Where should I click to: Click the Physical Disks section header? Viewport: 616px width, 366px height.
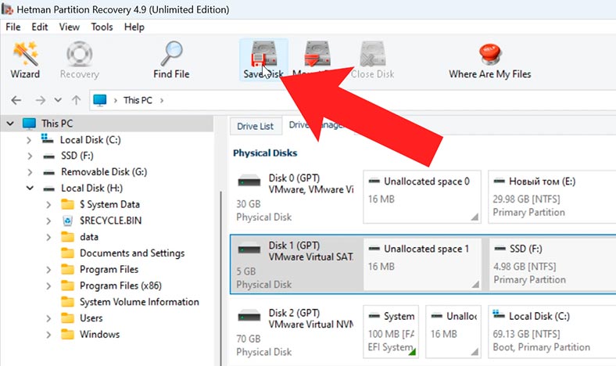[x=265, y=153]
